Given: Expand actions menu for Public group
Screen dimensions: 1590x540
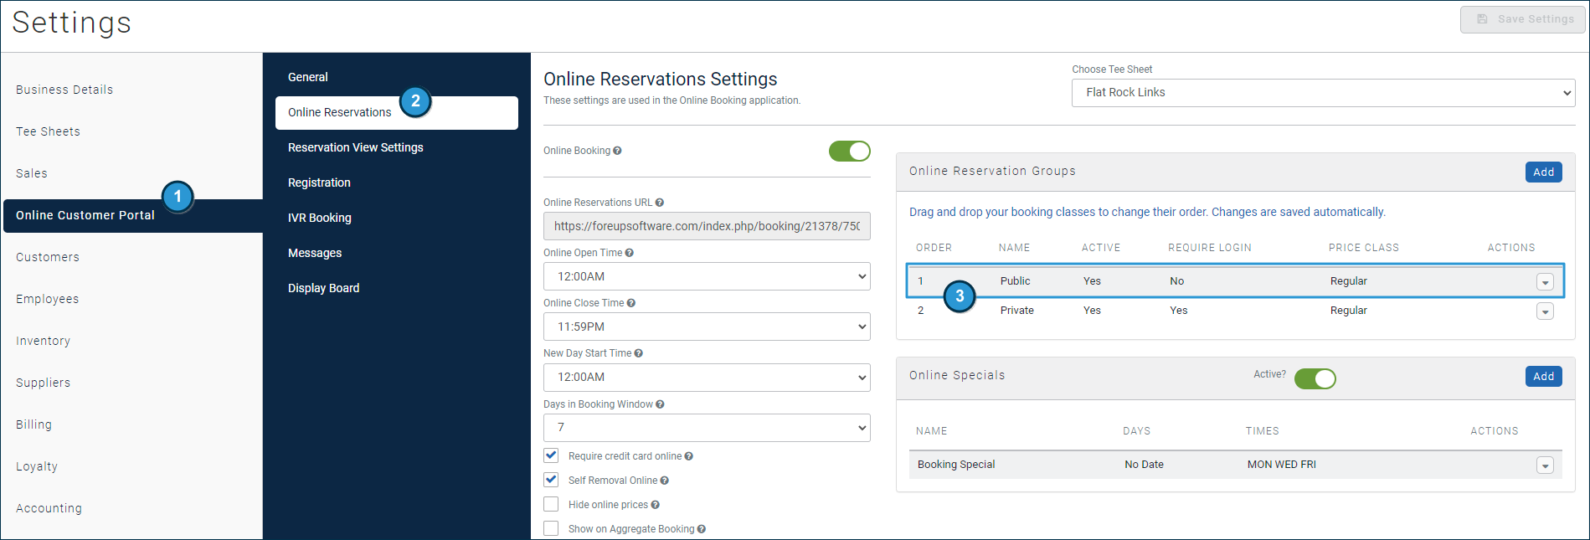Looking at the screenshot, I should point(1546,282).
